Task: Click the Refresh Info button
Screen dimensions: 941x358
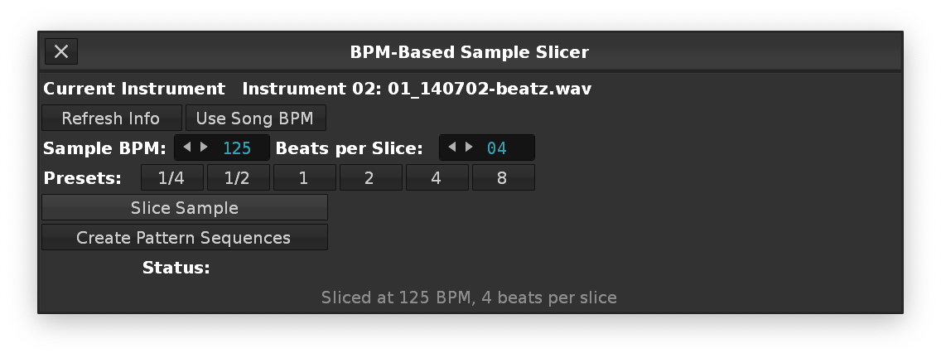Action: [112, 119]
